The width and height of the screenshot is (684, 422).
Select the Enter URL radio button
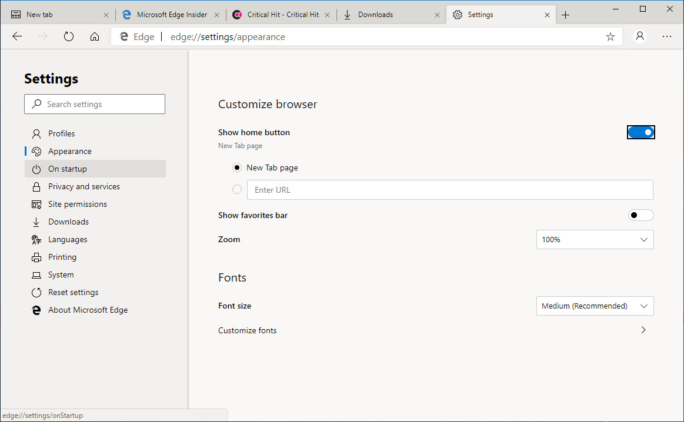click(x=237, y=189)
